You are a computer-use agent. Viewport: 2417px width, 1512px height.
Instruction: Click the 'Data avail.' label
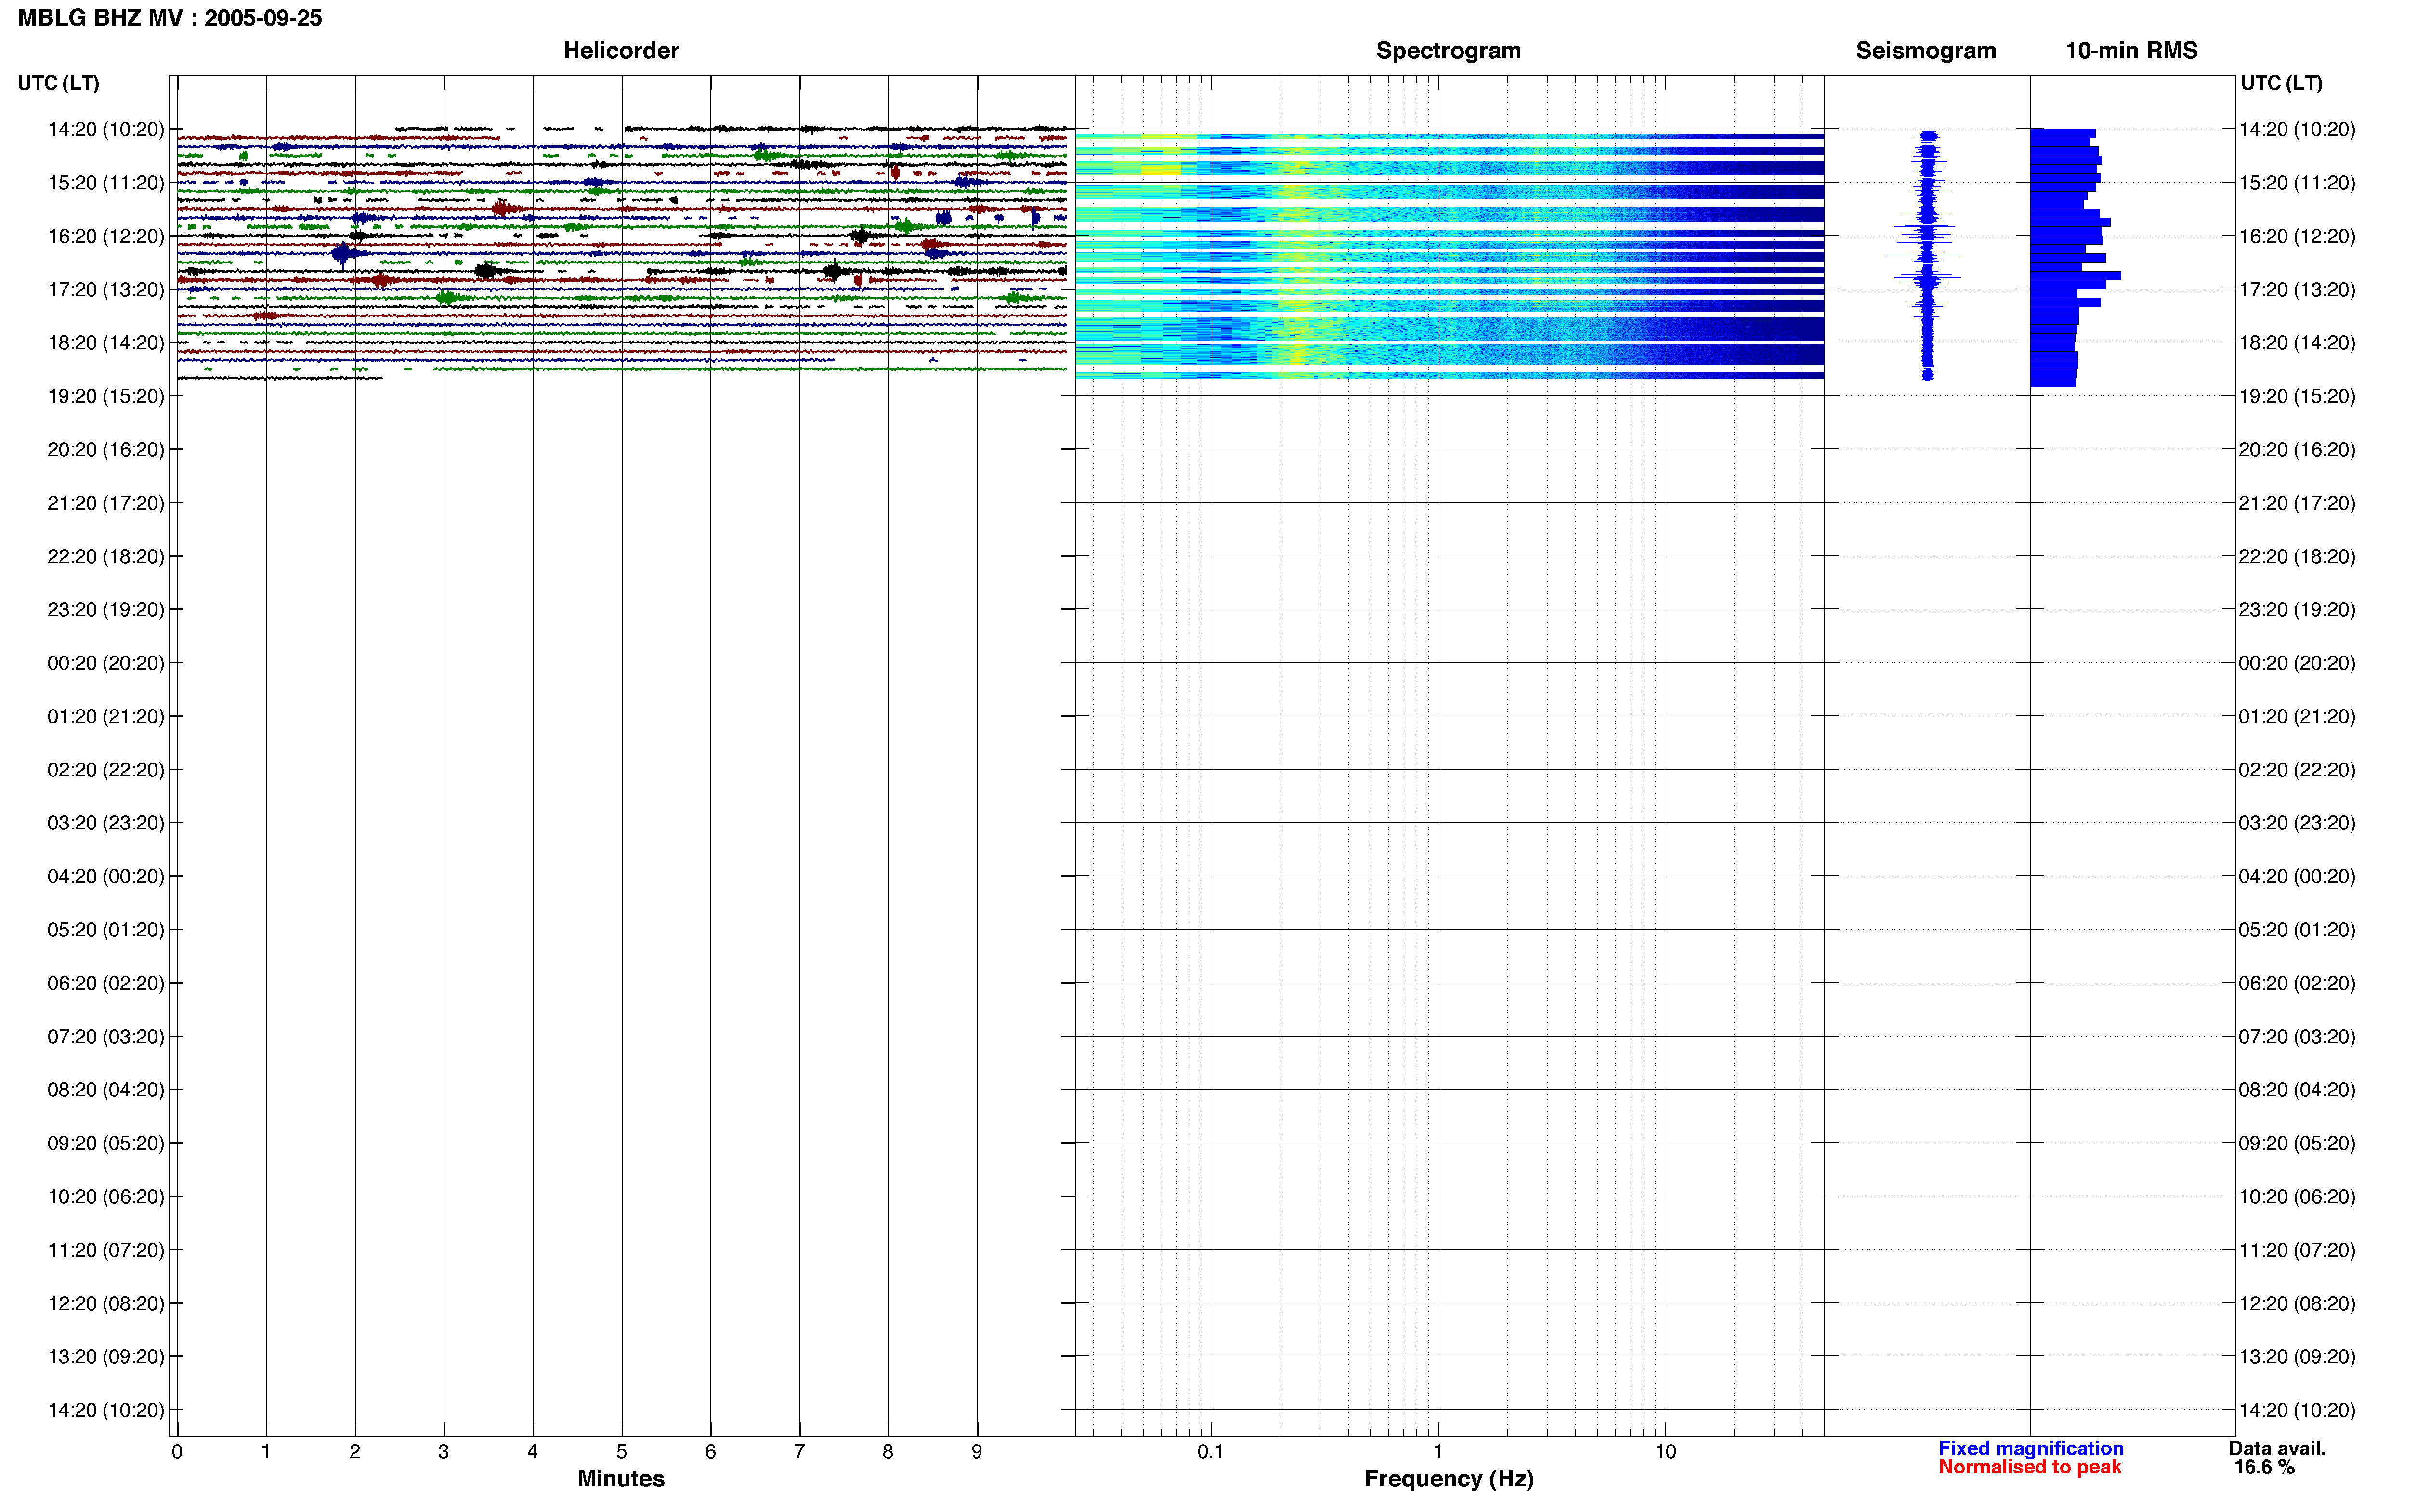(2277, 1448)
